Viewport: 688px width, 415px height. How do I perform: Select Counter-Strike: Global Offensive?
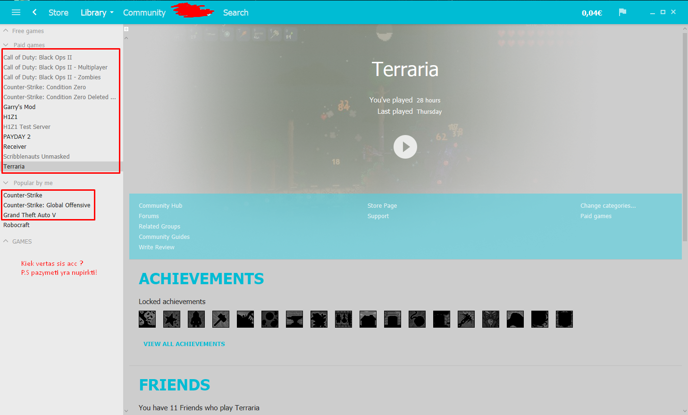click(47, 205)
